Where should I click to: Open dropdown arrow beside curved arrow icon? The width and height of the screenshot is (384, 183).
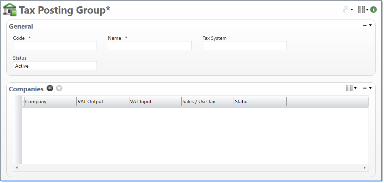pos(352,10)
